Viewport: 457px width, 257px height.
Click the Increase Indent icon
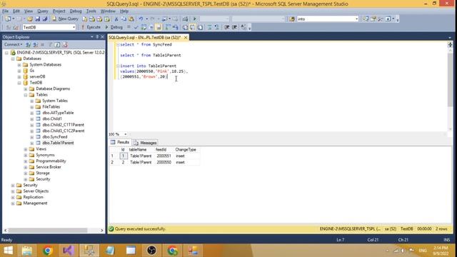tap(234, 27)
